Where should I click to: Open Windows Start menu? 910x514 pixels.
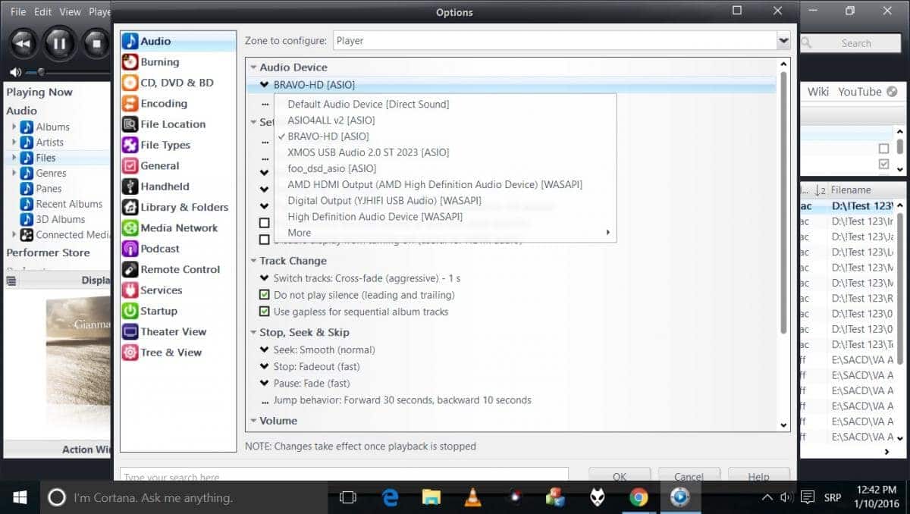click(20, 497)
